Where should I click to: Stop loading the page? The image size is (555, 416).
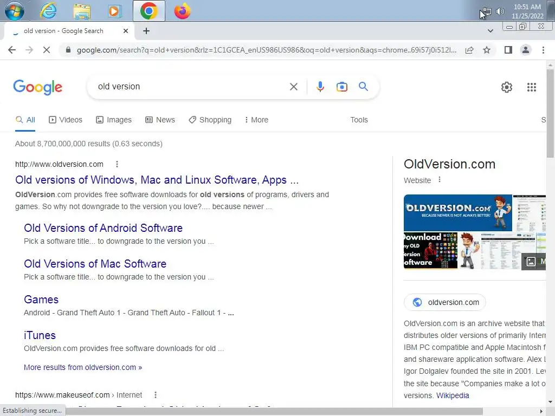(47, 50)
